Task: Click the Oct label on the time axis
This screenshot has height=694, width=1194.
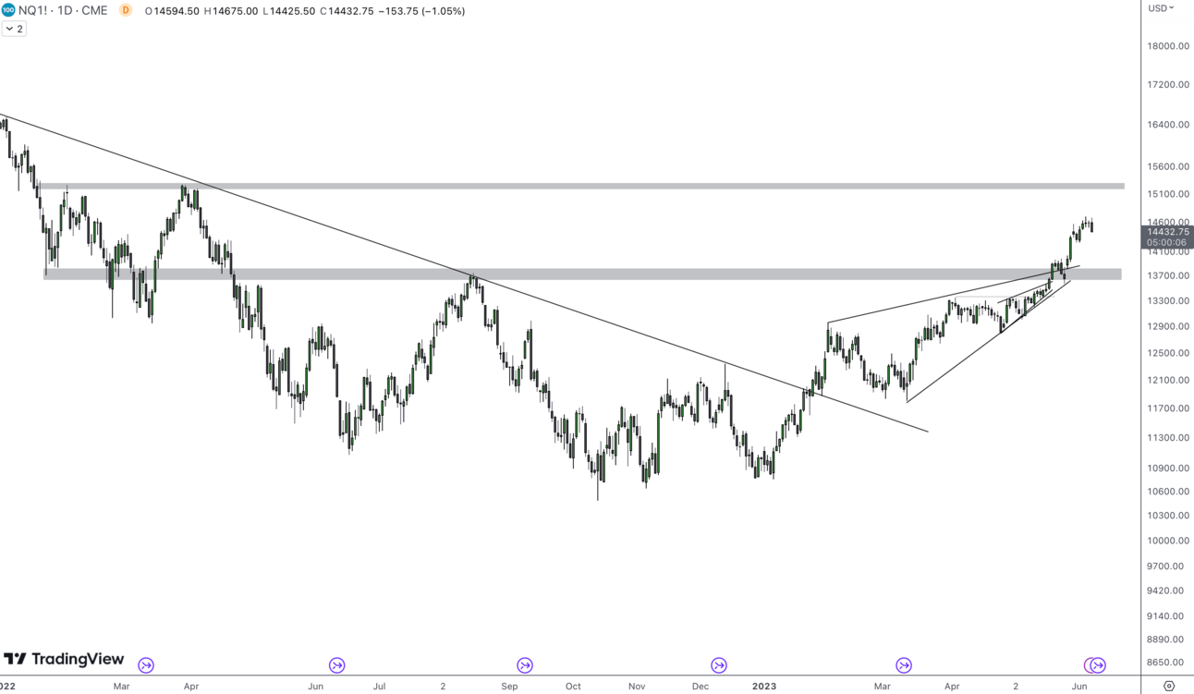Action: pyautogui.click(x=573, y=687)
